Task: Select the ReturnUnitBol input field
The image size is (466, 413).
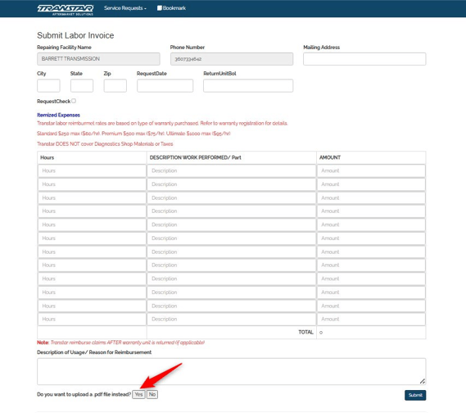Action: (x=248, y=86)
